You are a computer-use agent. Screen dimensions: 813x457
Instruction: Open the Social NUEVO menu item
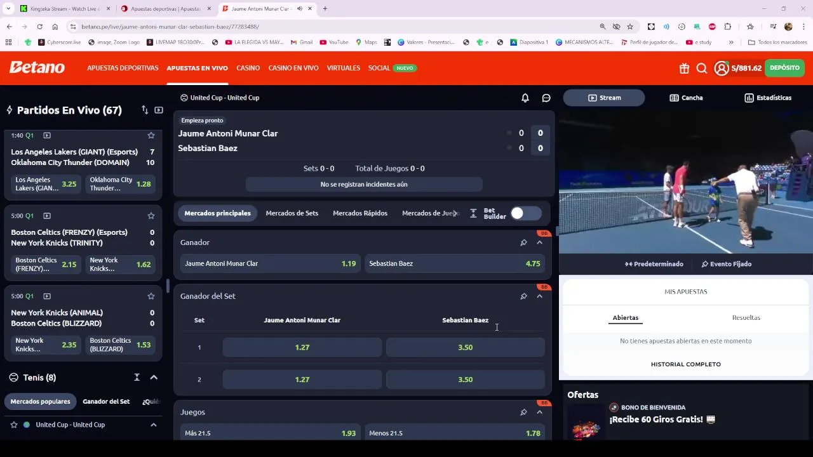point(392,68)
